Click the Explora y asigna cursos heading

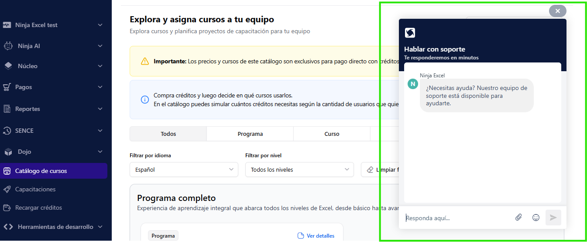[x=202, y=19]
